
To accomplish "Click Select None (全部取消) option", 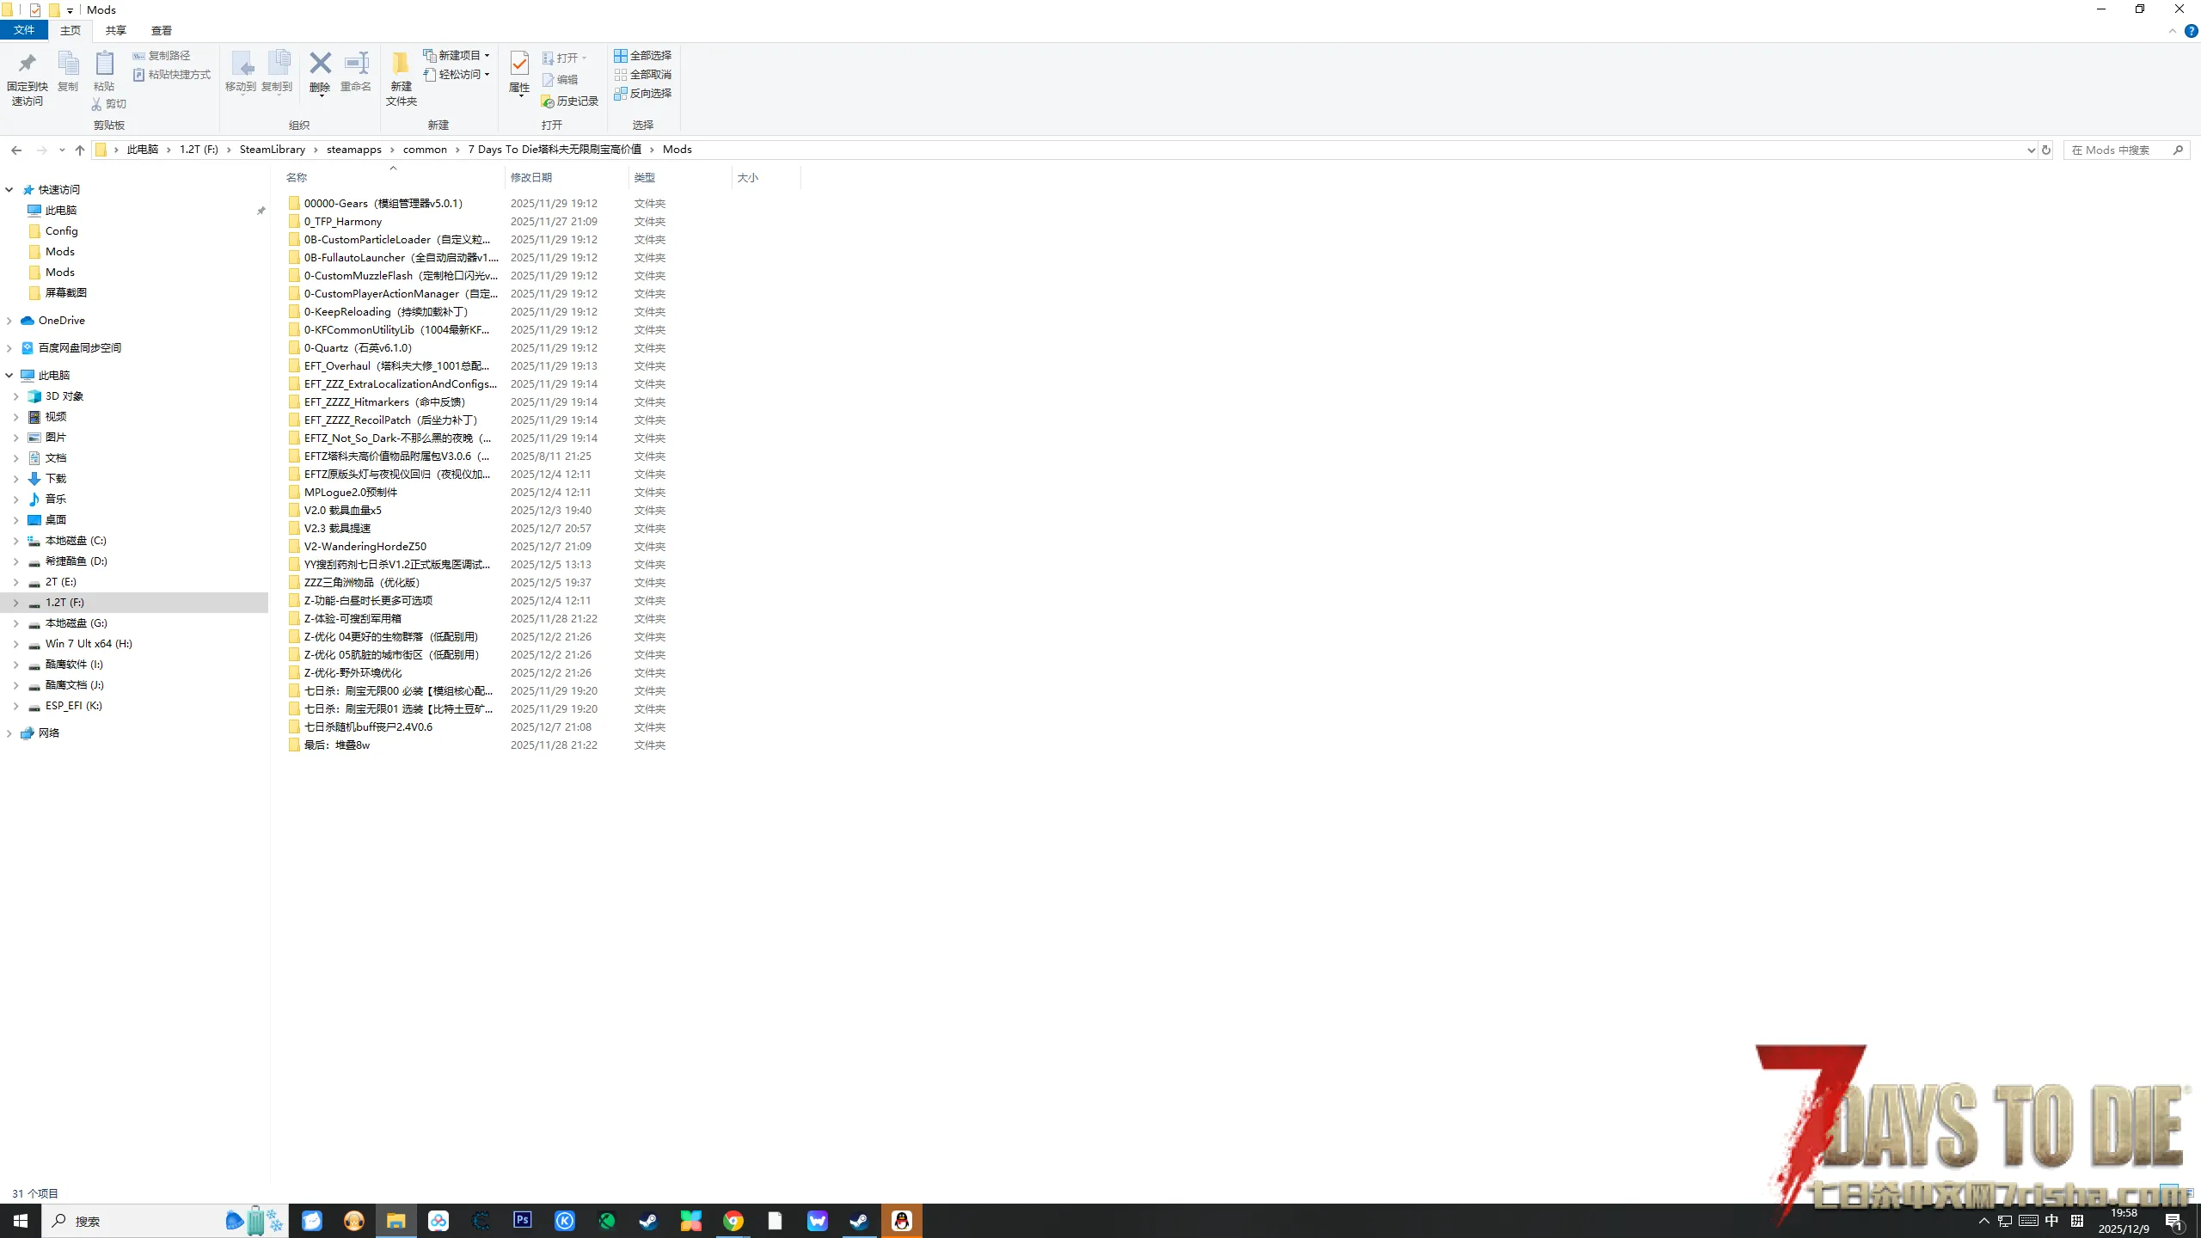I will [643, 74].
